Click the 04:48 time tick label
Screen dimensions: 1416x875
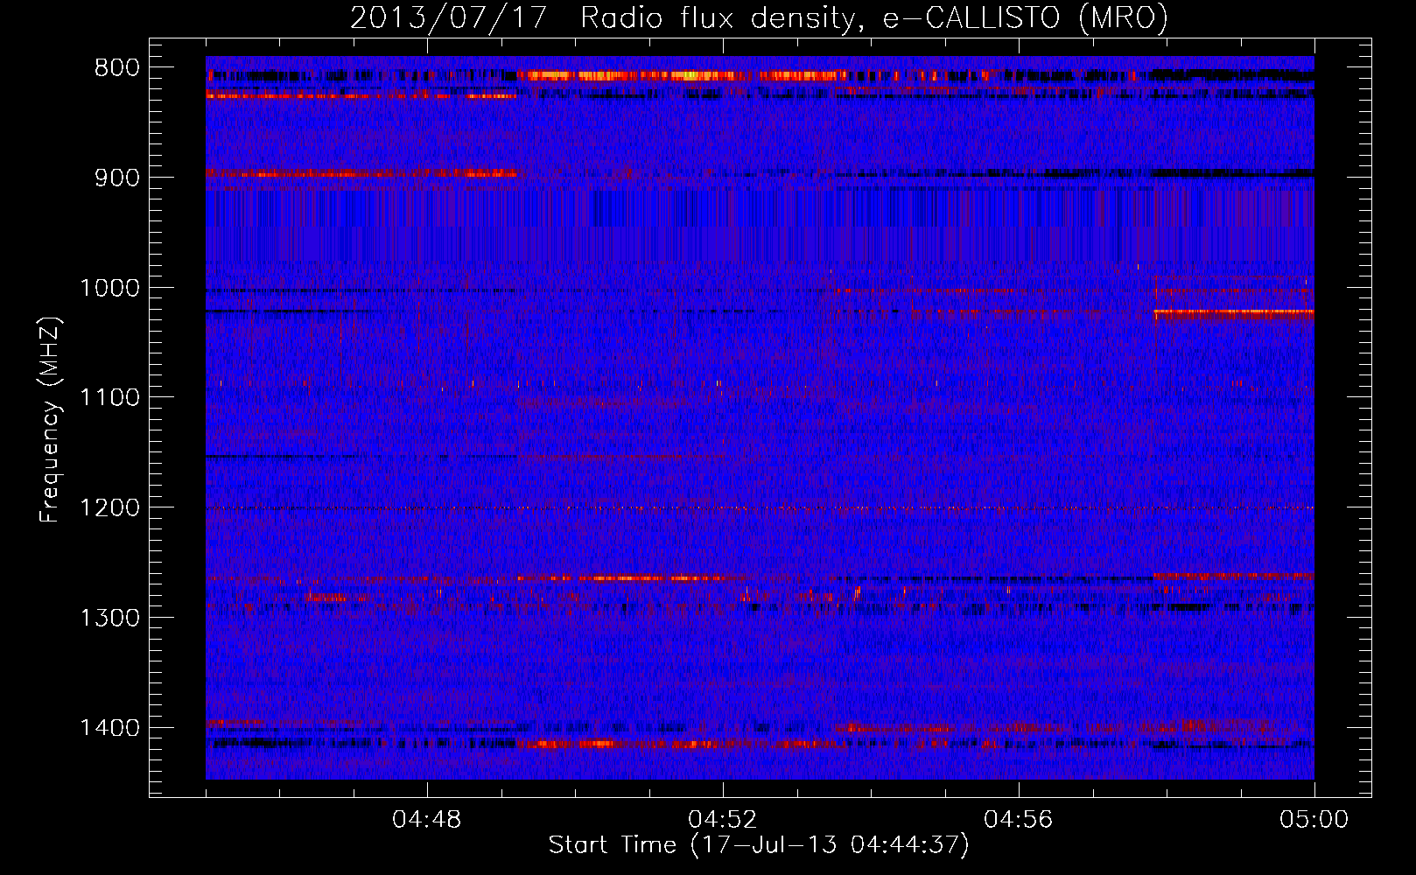point(427,820)
